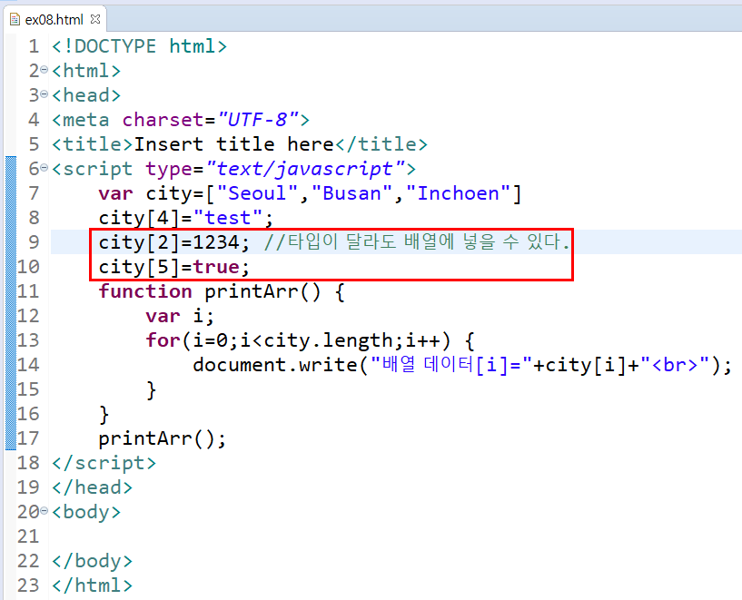Select the ex08.html editor tab
Image resolution: width=742 pixels, height=600 pixels.
[54, 19]
